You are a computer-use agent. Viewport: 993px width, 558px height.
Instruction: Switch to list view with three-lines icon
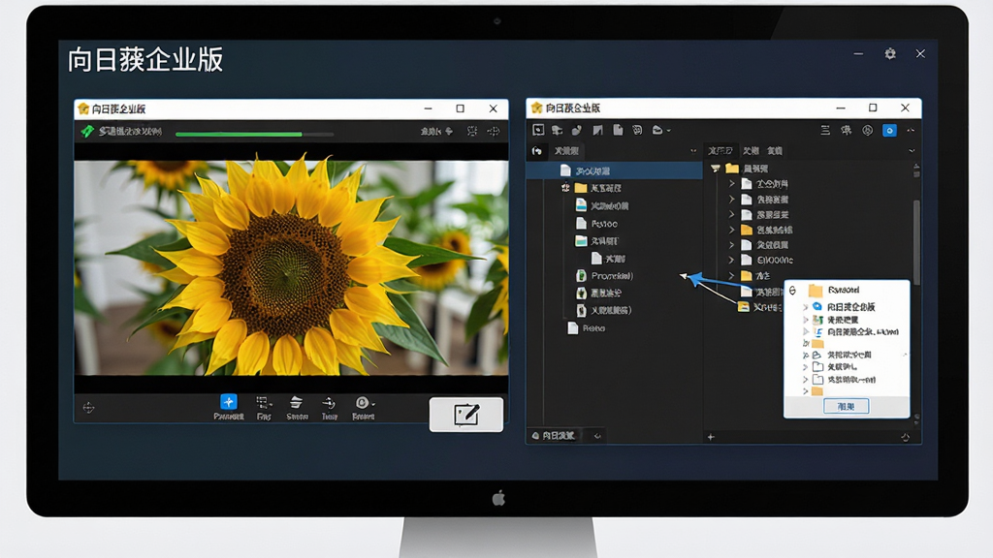[x=825, y=131]
